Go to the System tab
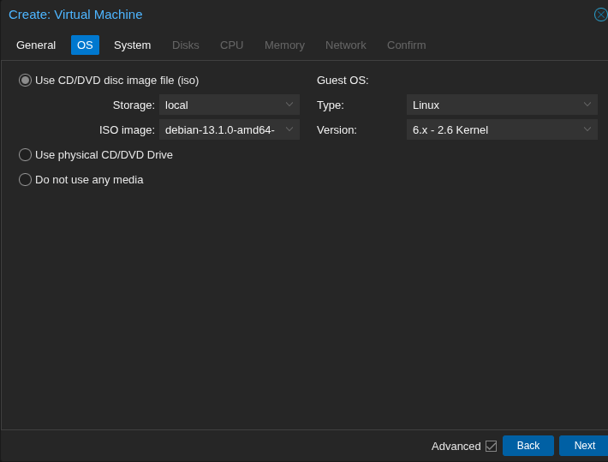This screenshot has width=608, height=462. click(132, 45)
